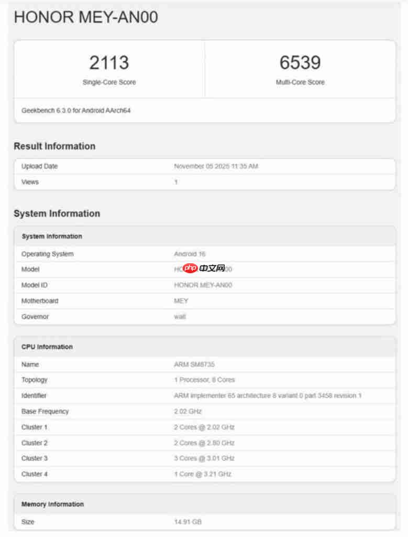Click the "Operating System" row label
Screen dimensions: 408x537
(x=48, y=254)
